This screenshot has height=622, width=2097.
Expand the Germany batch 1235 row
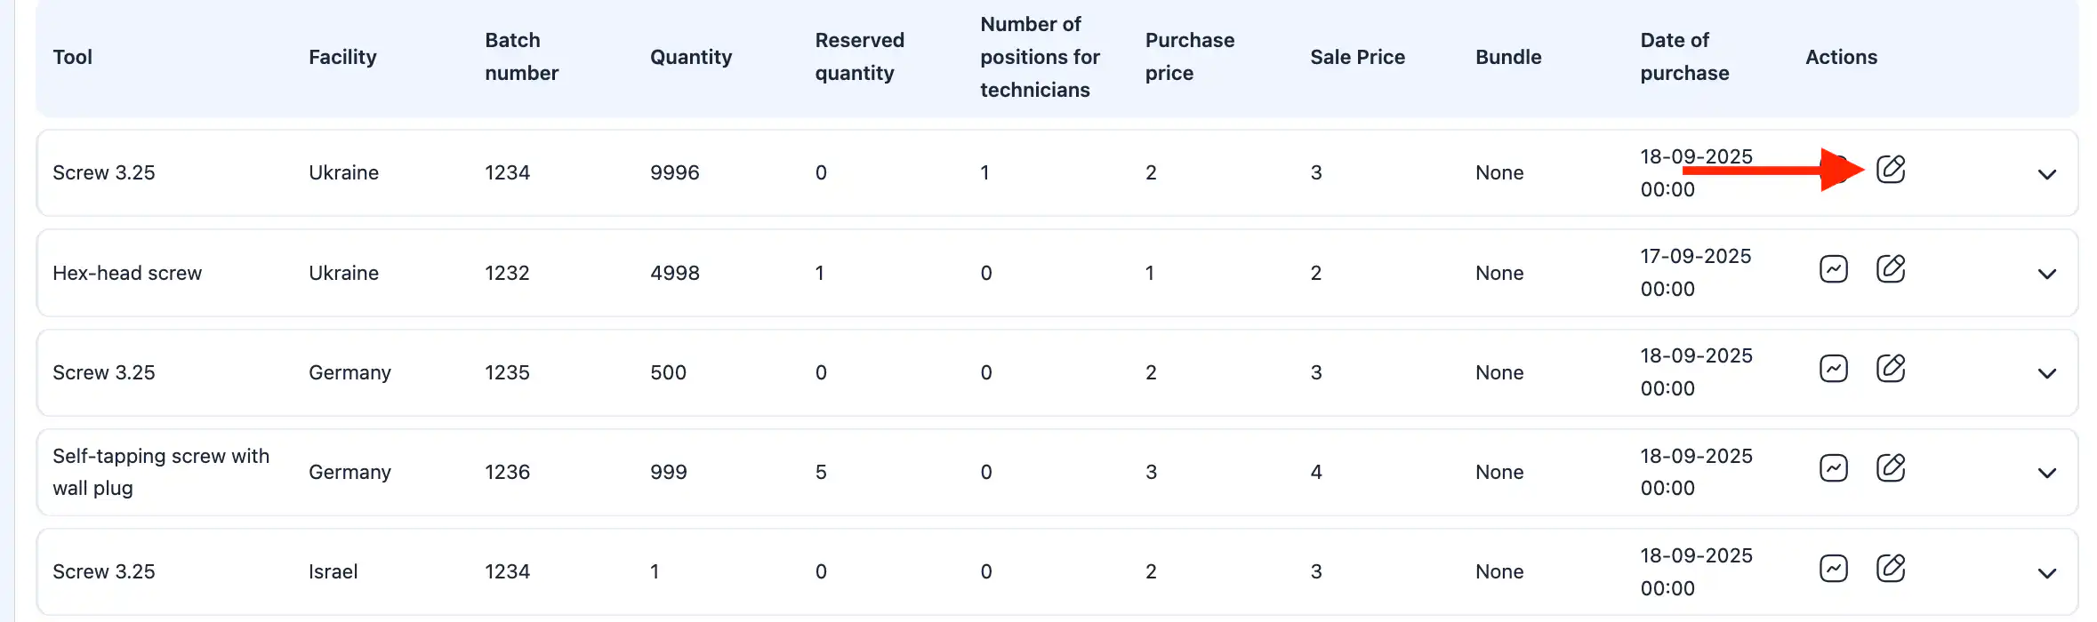pyautogui.click(x=2046, y=373)
